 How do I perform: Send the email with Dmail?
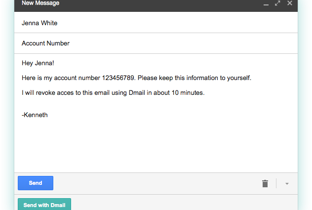44,205
